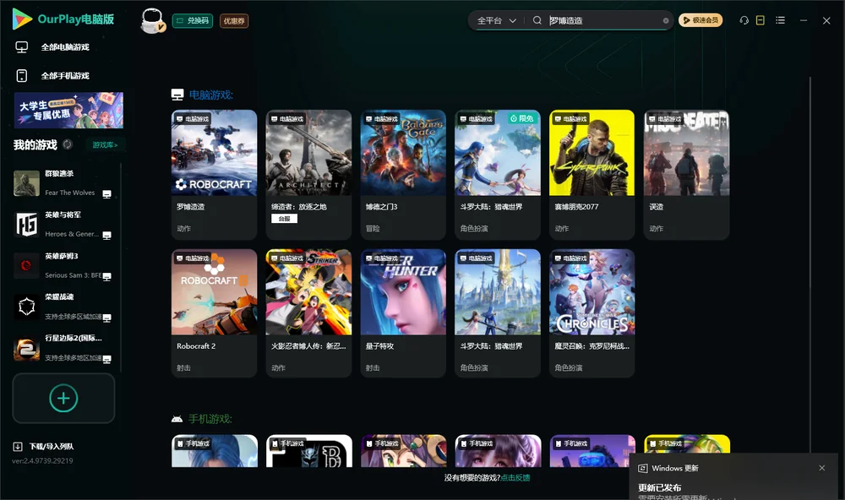Click PC icon on Fear The Wolves row
Screen dimensions: 845x500
click(106, 194)
